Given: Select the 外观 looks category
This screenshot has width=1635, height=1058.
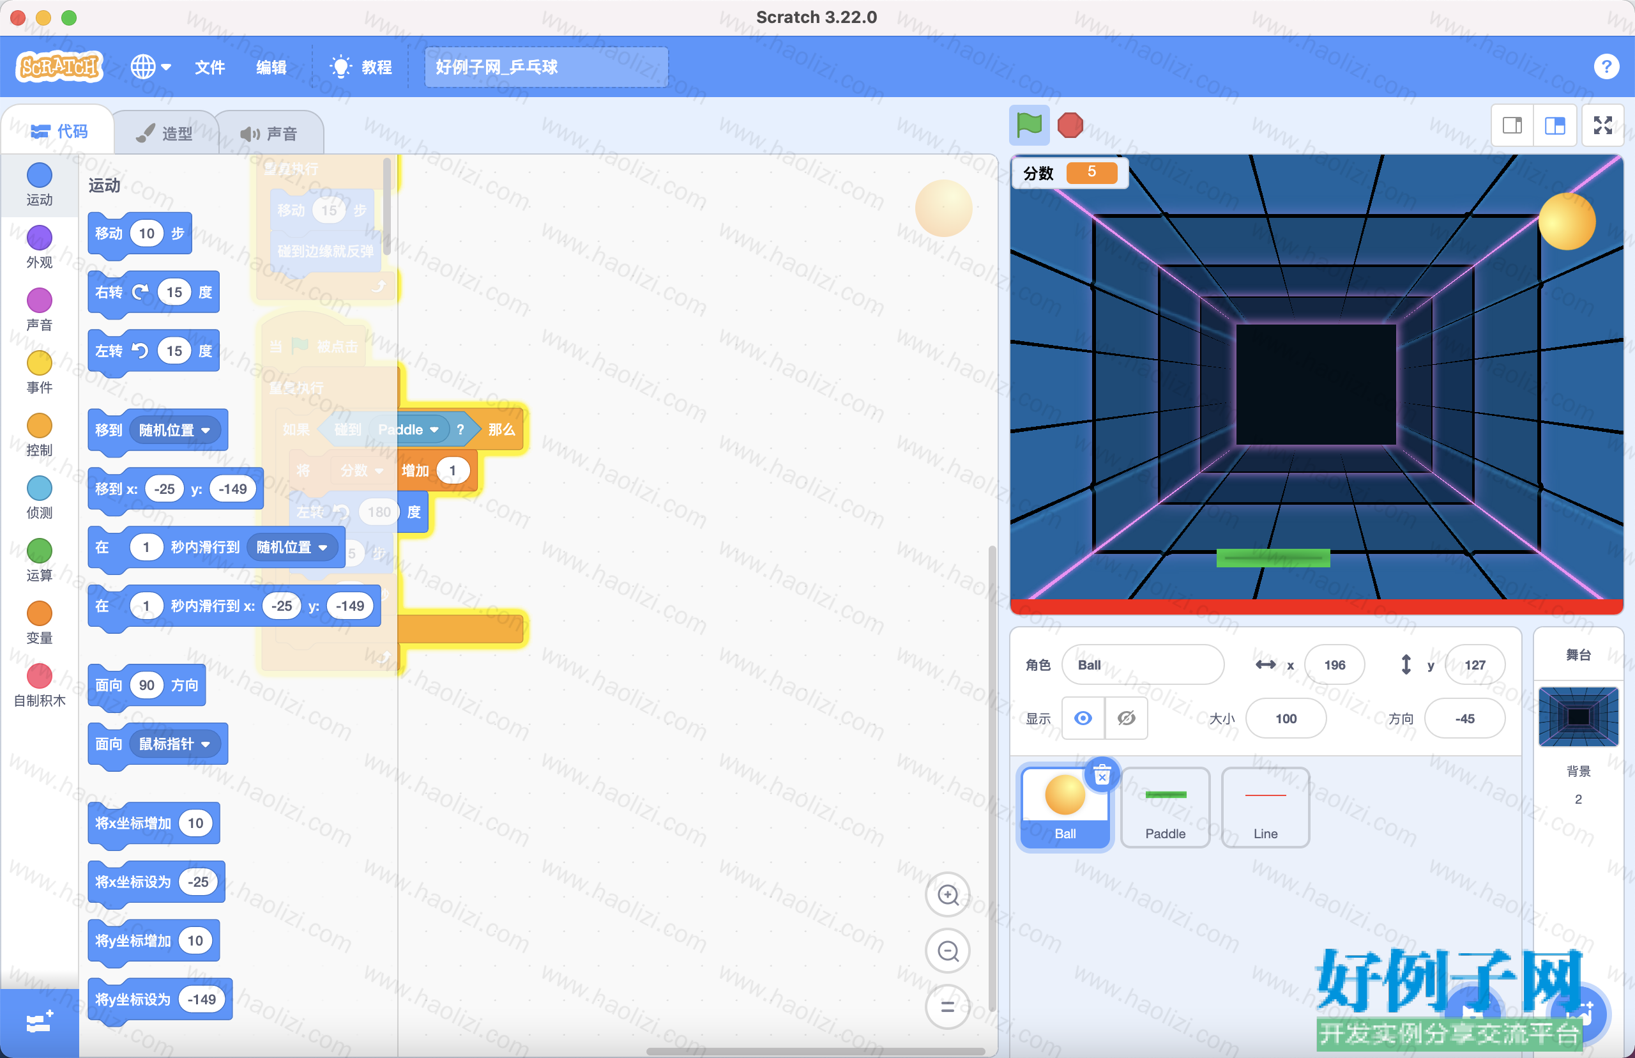Looking at the screenshot, I should [39, 247].
